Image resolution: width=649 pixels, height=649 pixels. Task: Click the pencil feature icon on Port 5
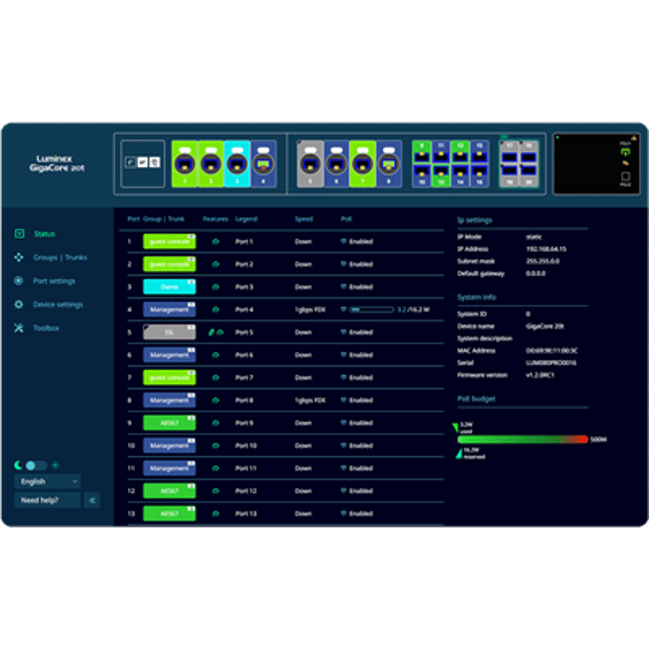(211, 332)
